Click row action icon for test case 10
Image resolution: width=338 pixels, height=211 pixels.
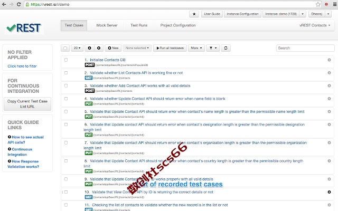[329, 192]
